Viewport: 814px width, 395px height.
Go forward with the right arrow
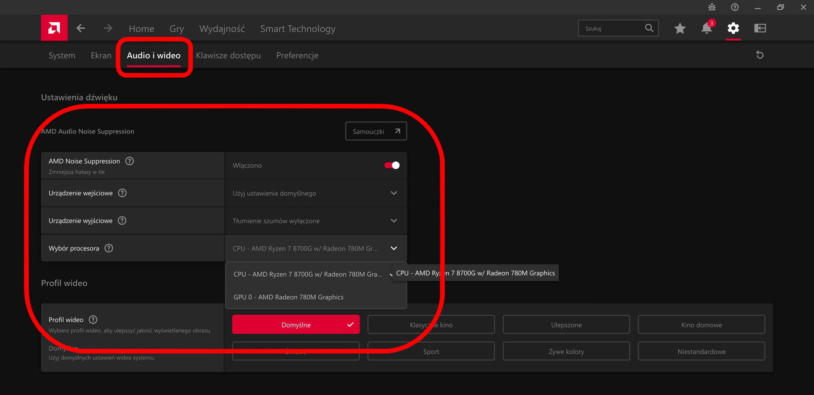[x=108, y=28]
